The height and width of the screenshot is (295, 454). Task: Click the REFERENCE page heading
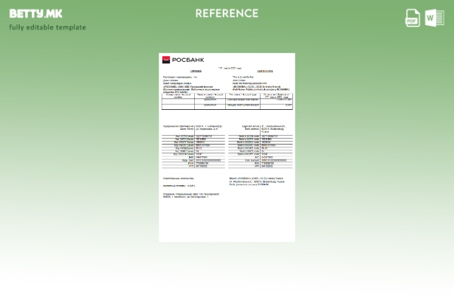227,13
